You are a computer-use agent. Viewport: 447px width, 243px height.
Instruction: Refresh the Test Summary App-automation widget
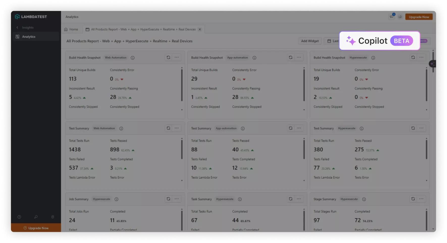pyautogui.click(x=291, y=128)
